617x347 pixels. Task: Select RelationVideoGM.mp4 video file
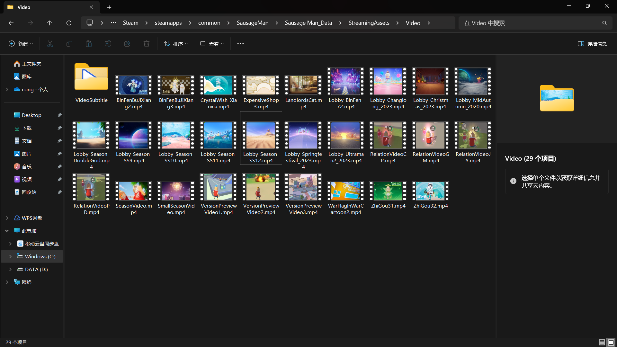(431, 142)
